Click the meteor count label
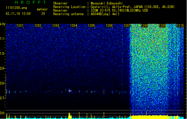The height and width of the screenshot is (119, 187). tap(42, 9)
